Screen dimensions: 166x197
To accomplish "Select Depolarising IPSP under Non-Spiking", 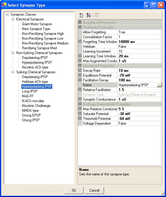I will 35,58.
